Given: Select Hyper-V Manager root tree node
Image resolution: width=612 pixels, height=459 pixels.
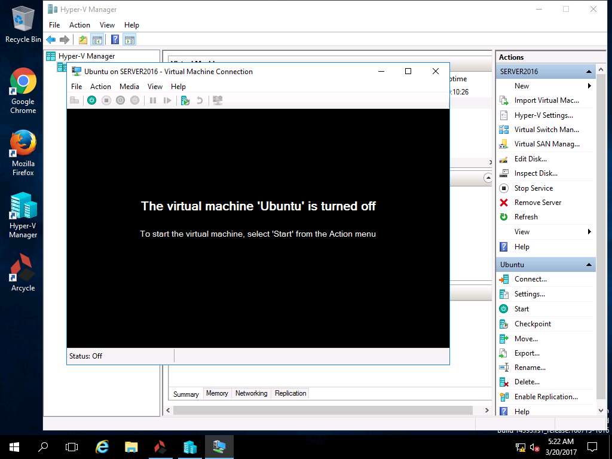Looking at the screenshot, I should [81, 56].
